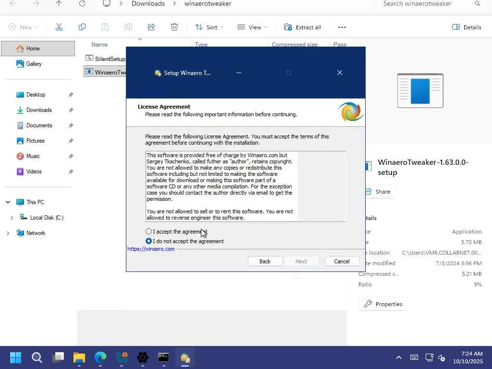The width and height of the screenshot is (492, 369).
Task: Click the Forward navigation arrow in Explorer
Action: 36,3
